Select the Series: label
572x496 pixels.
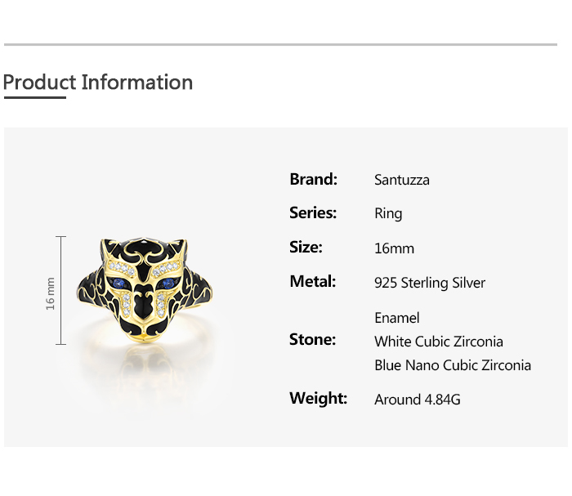(x=313, y=213)
